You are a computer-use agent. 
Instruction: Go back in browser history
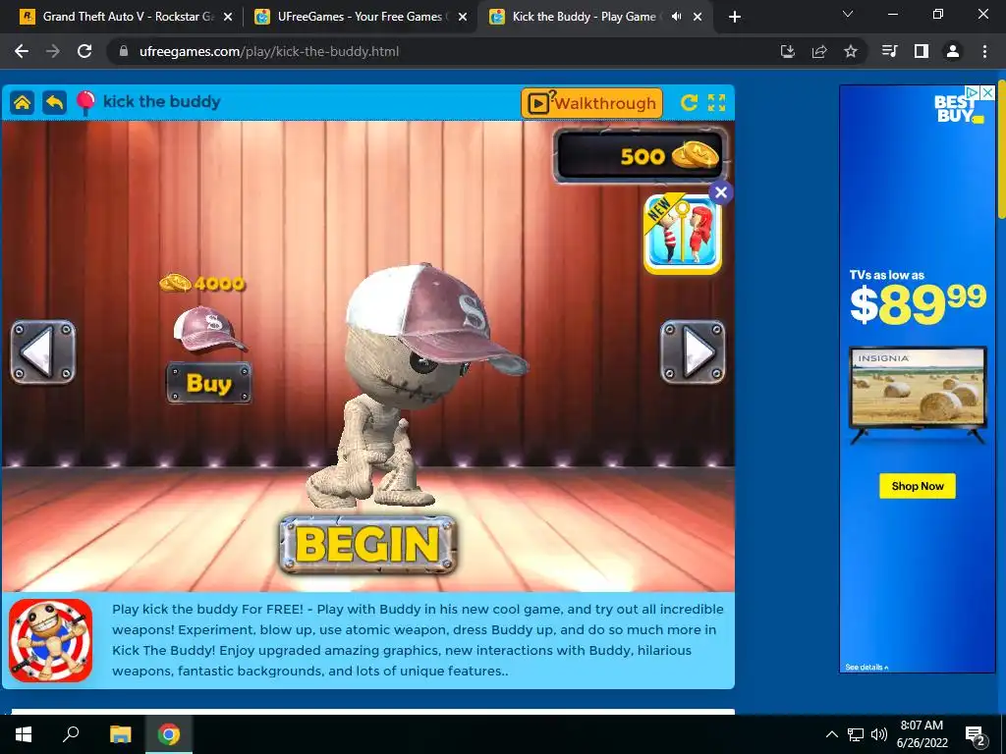pos(22,51)
